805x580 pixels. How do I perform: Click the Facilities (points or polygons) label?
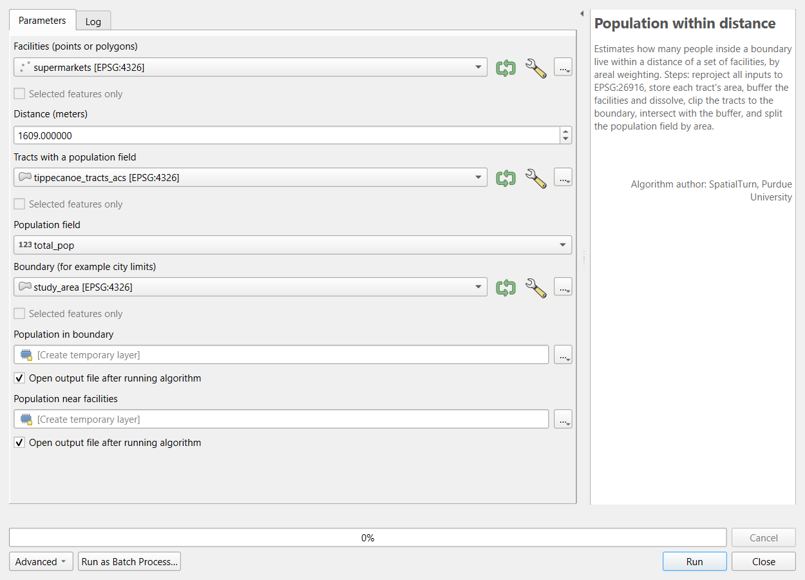[75, 46]
